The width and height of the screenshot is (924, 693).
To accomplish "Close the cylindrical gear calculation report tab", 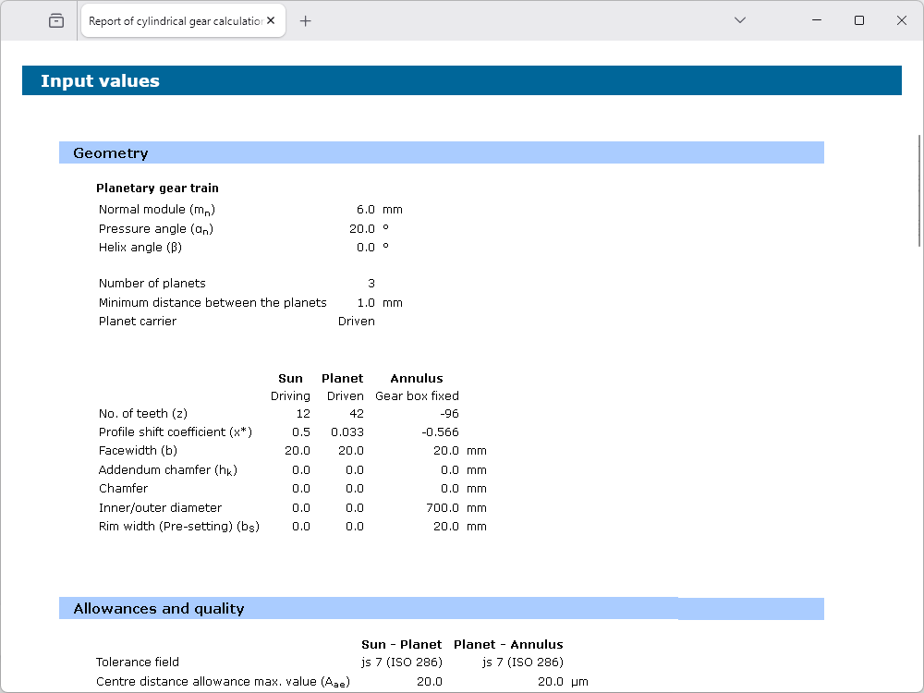I will coord(271,20).
